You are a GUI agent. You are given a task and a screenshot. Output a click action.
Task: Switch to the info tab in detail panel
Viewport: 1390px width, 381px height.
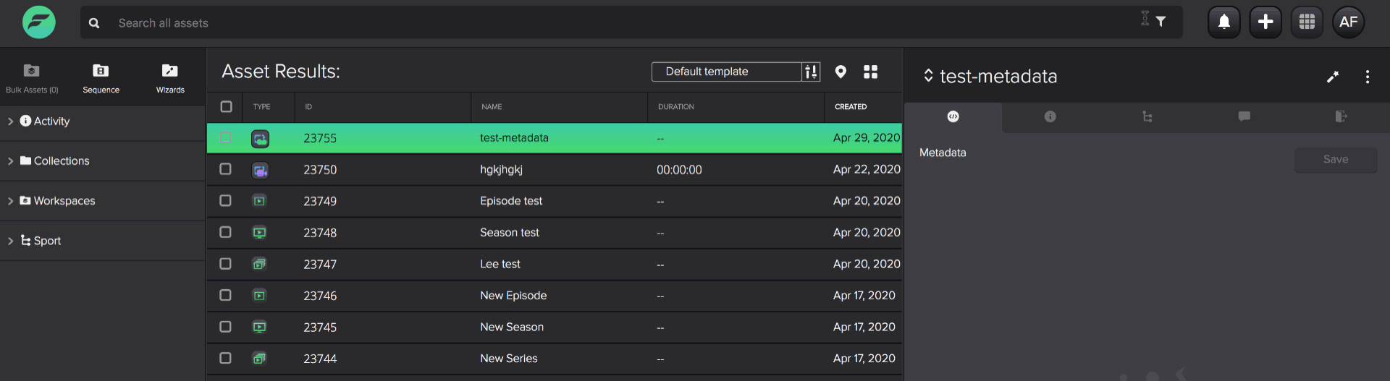(x=1050, y=116)
